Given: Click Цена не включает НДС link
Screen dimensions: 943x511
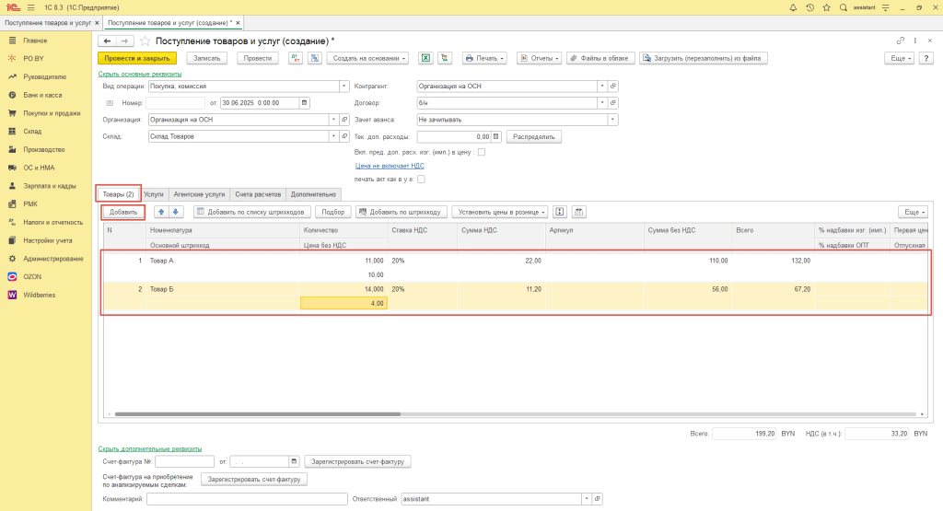Looking at the screenshot, I should [390, 166].
